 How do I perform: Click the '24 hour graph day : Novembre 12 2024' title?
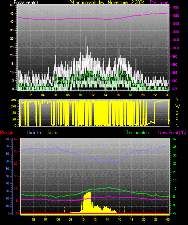coord(107,2)
